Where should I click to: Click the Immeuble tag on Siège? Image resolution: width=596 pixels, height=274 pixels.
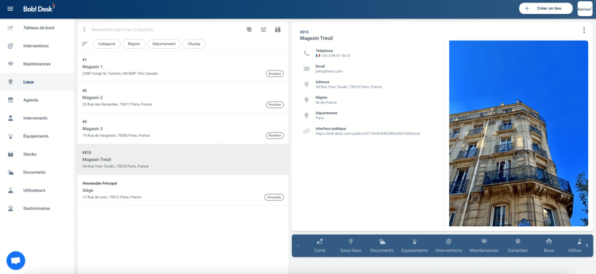(x=274, y=197)
